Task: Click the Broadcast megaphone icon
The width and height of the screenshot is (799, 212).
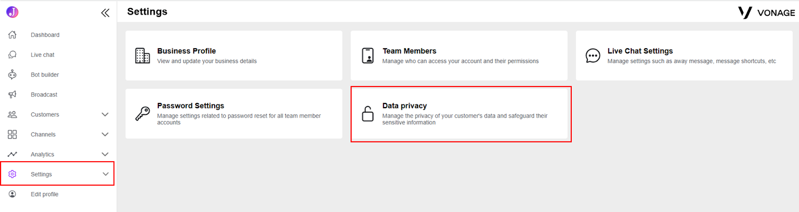Action: click(12, 95)
